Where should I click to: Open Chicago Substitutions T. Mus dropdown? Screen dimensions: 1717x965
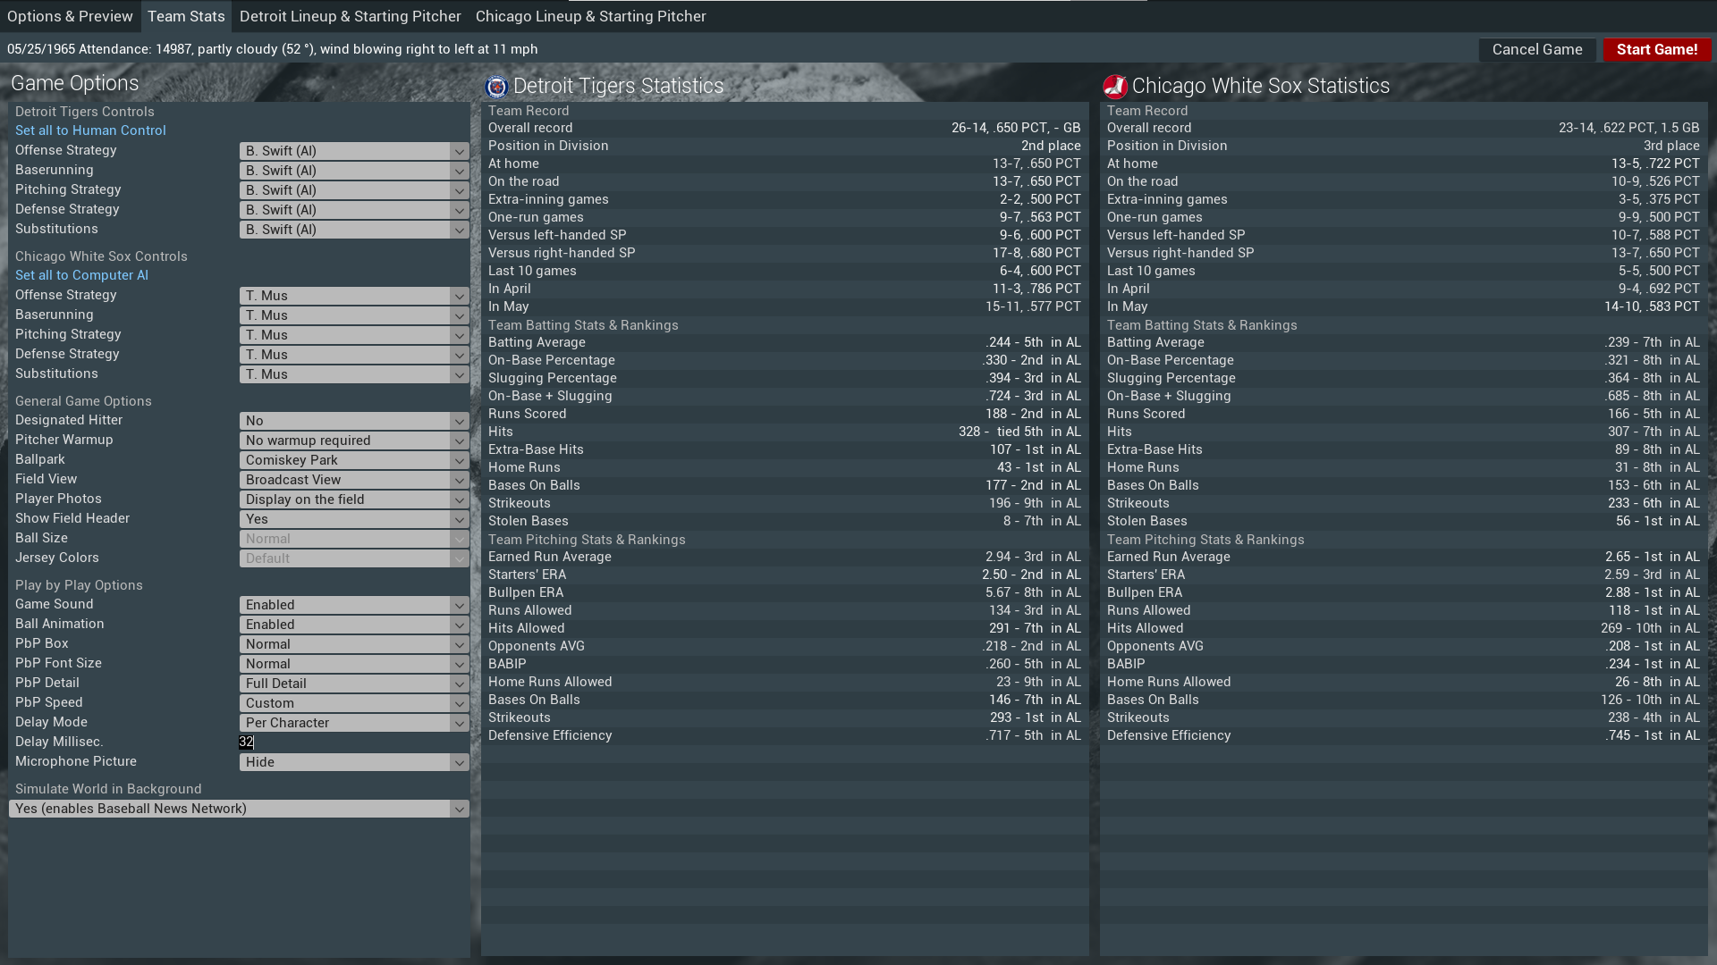[354, 374]
